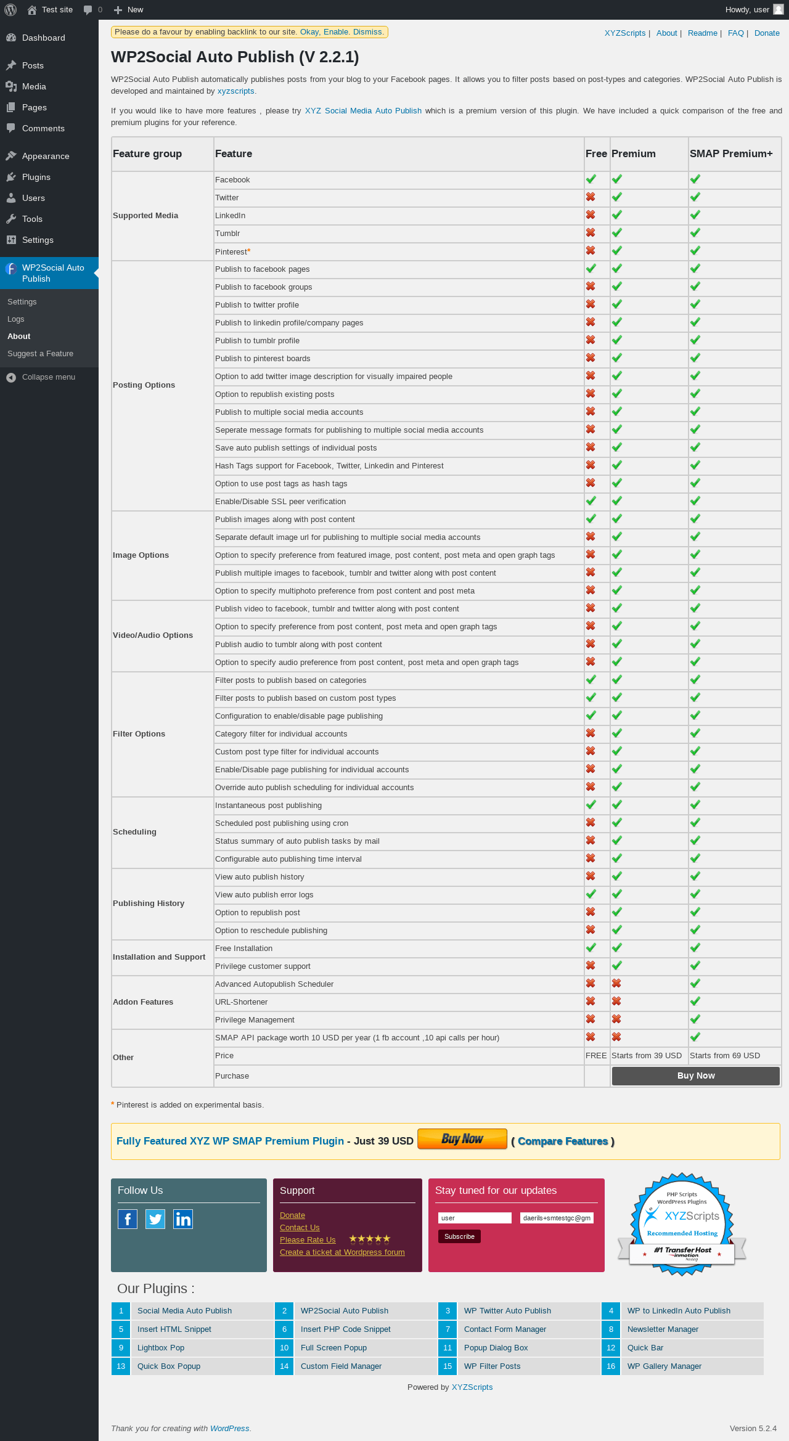Open the user avatar in admin bar
The height and width of the screenshot is (1441, 789).
point(779,10)
